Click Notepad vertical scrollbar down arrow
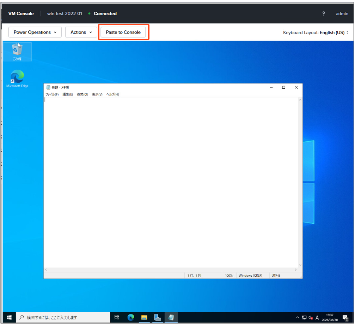The image size is (355, 324). click(x=300, y=265)
